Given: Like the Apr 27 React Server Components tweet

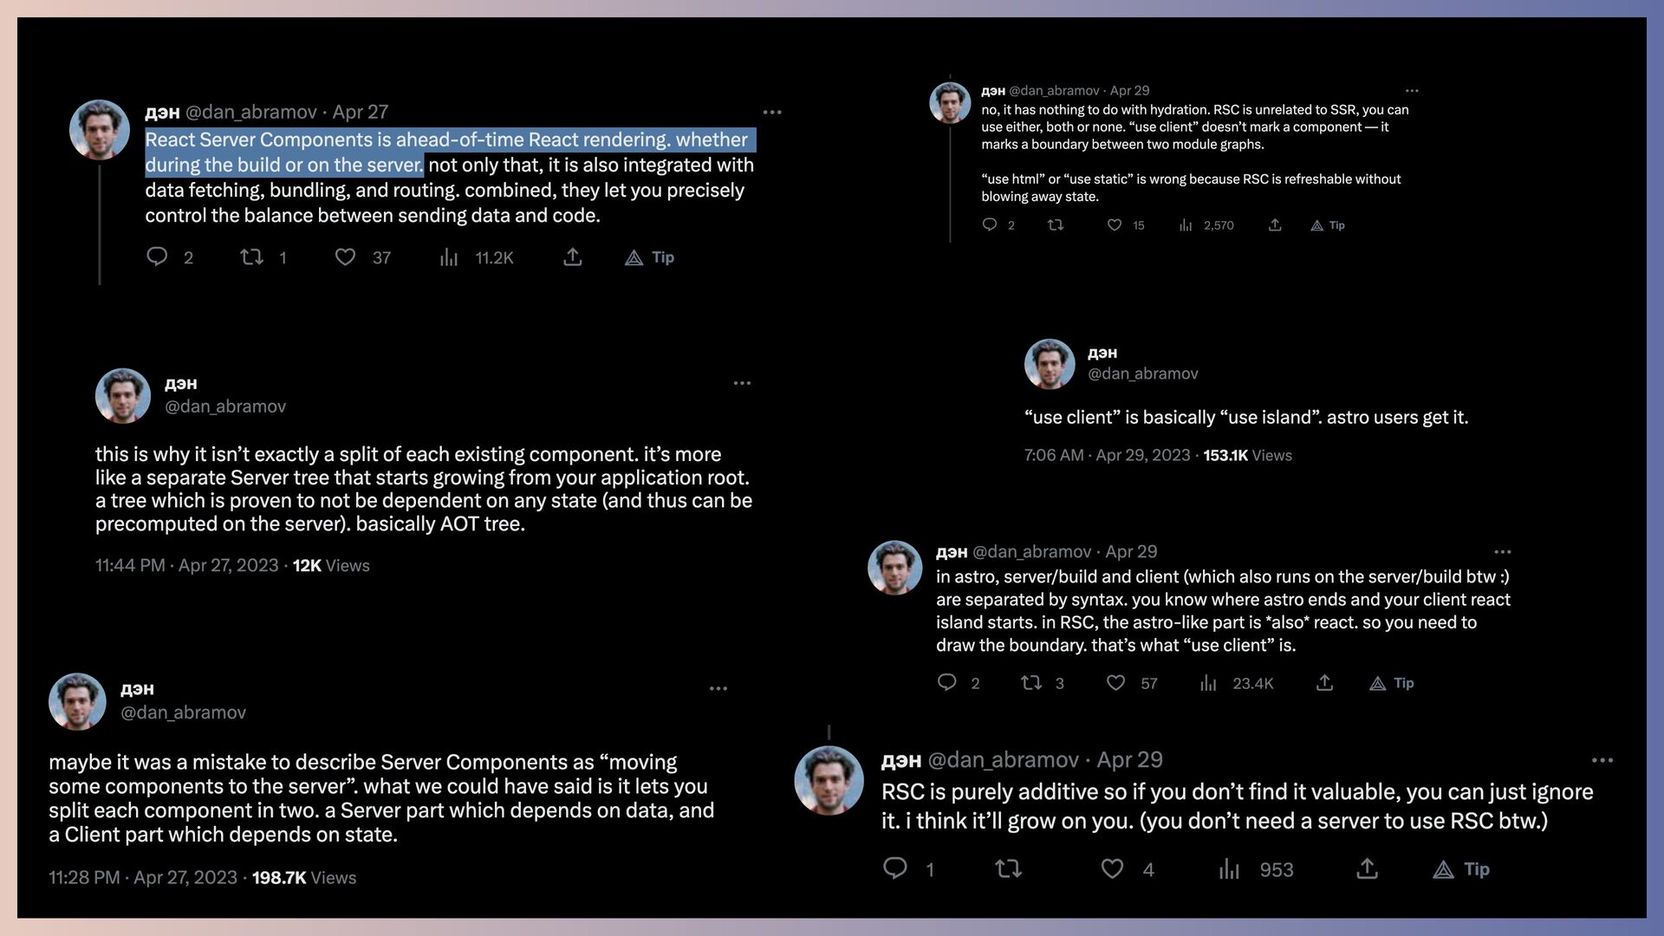Looking at the screenshot, I should click(x=345, y=257).
